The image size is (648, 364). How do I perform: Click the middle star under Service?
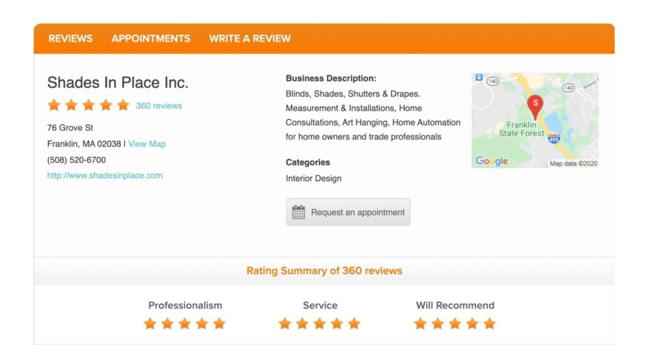tap(318, 323)
